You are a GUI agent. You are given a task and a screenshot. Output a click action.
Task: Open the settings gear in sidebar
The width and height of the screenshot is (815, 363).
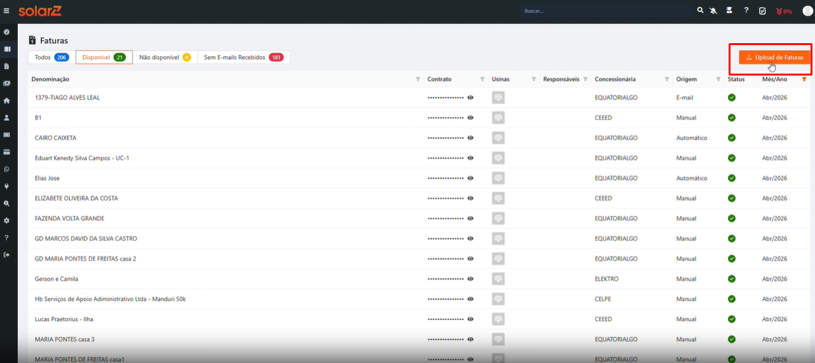tap(6, 221)
